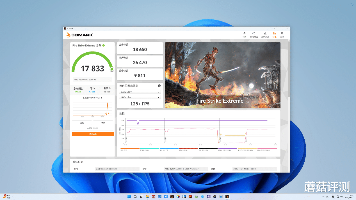
Task: Open the red AIDA64 taskbar icon
Action: pos(154,197)
